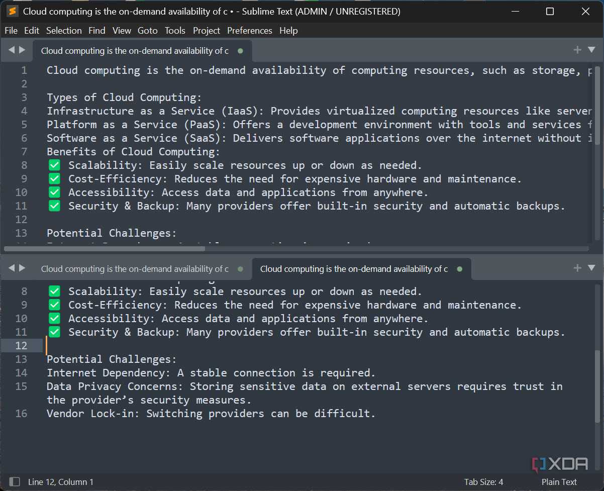Select the first tab in bottom pane
Viewport: 604px width, 491px height.
click(142, 269)
